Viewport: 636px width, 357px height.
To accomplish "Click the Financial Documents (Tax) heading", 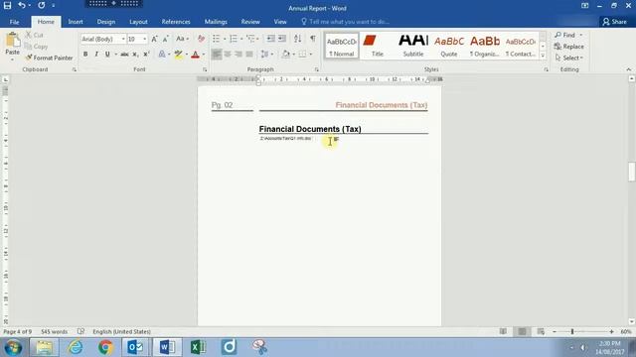I will [310, 129].
